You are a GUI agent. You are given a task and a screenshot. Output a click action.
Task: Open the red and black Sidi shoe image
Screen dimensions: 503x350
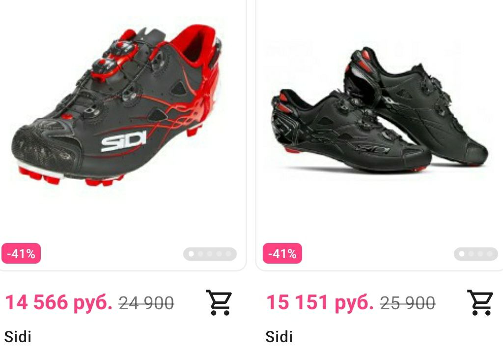(x=117, y=106)
